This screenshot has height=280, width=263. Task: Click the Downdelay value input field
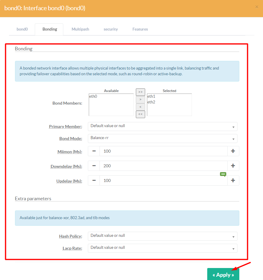163,166
